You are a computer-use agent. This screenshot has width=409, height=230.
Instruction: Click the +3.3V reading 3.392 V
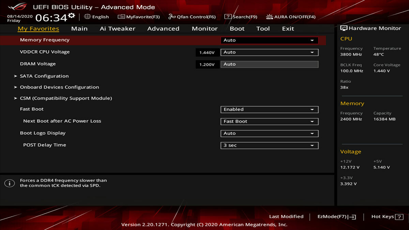[348, 184]
